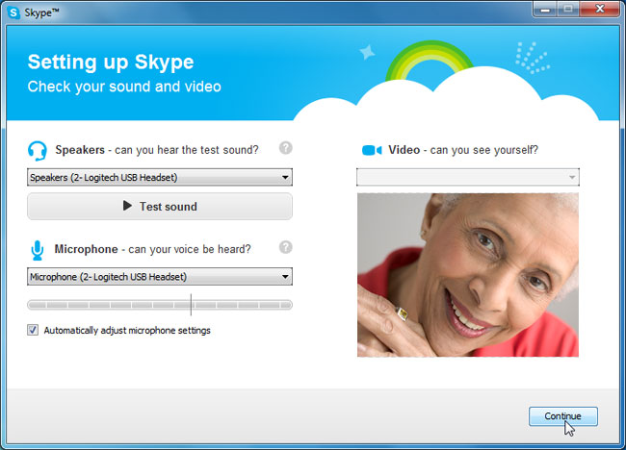
Task: Open the Video device dropdown
Action: click(467, 177)
